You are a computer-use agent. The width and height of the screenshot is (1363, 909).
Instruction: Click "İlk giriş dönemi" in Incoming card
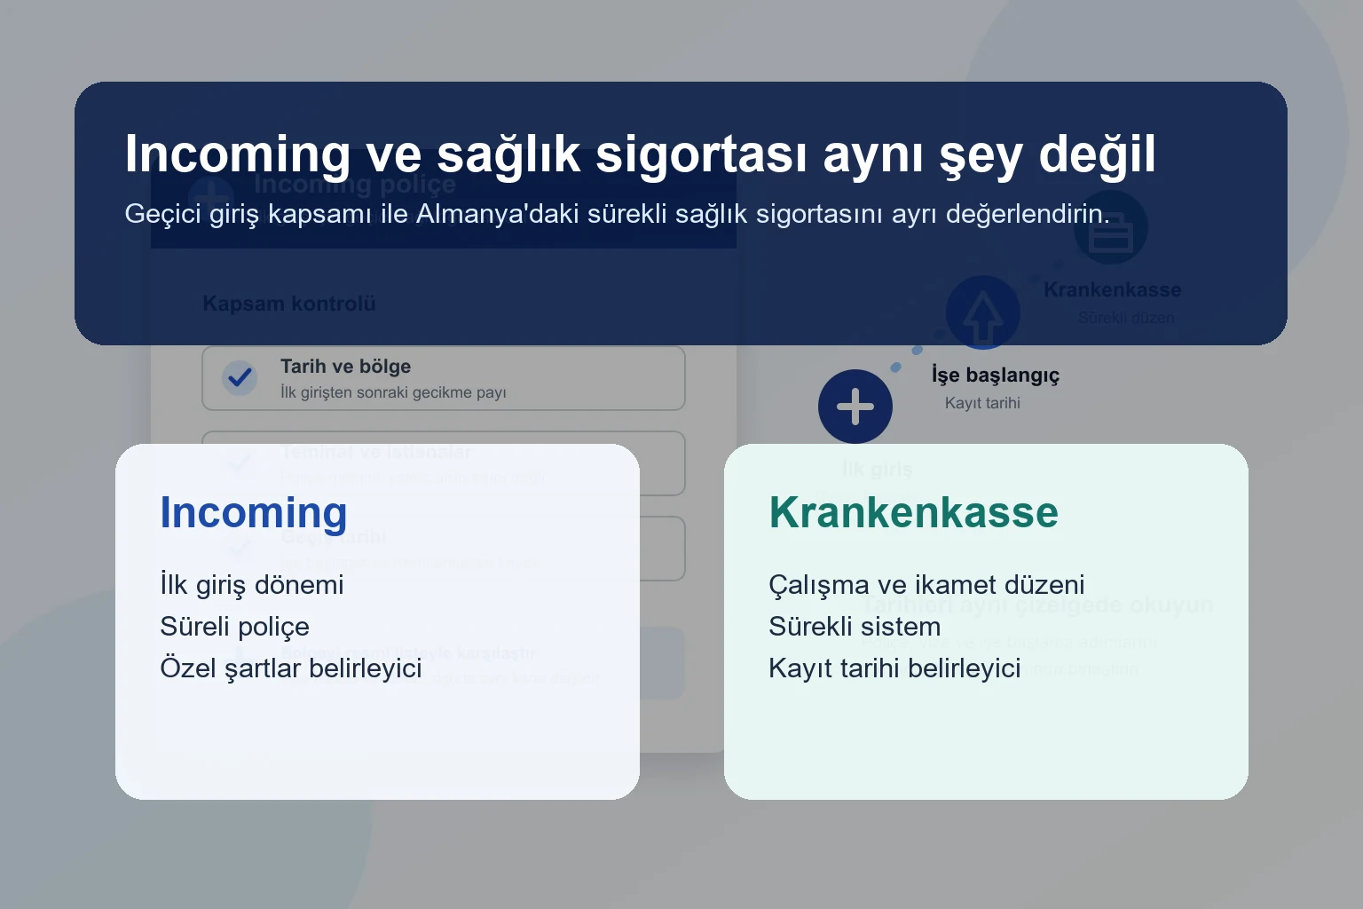tap(252, 584)
